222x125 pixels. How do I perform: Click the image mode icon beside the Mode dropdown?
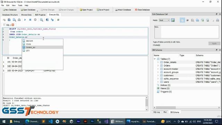pos(173,20)
